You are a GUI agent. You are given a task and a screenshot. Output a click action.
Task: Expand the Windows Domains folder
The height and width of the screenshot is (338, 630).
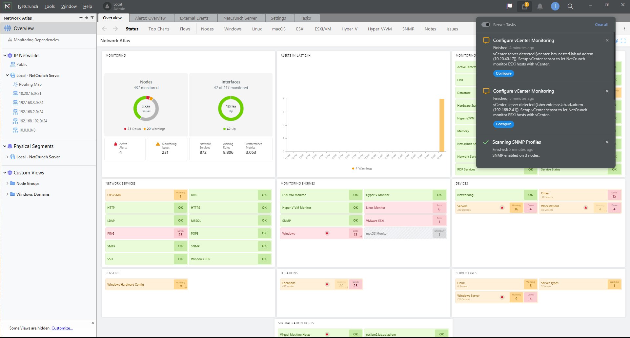[7, 194]
